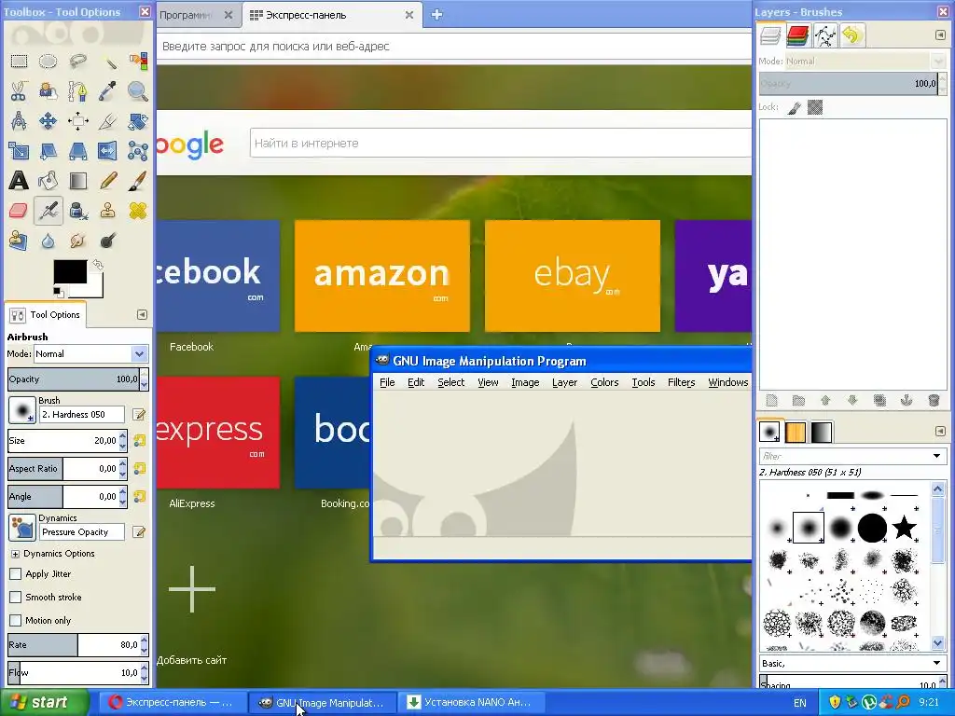Open the Tool Options tab menu arrow
Viewport: 955px width, 716px height.
coord(142,314)
